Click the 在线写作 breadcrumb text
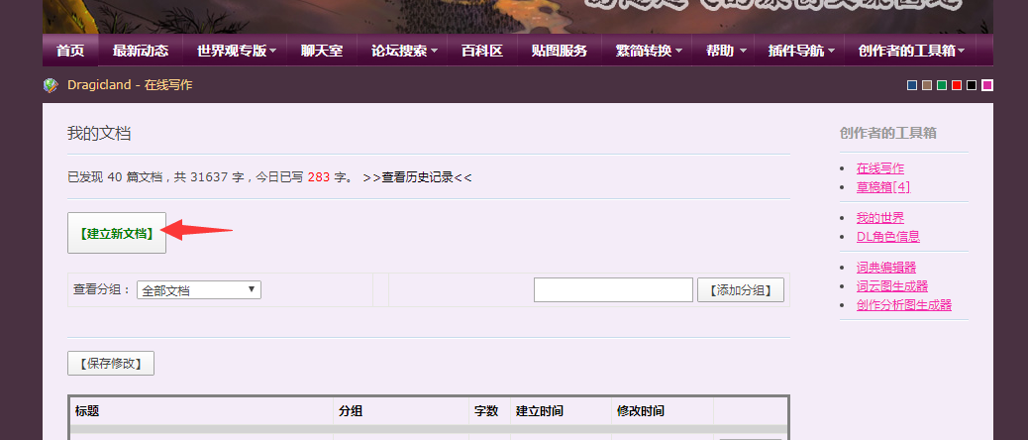Image resolution: width=1028 pixels, height=440 pixels. click(x=168, y=85)
